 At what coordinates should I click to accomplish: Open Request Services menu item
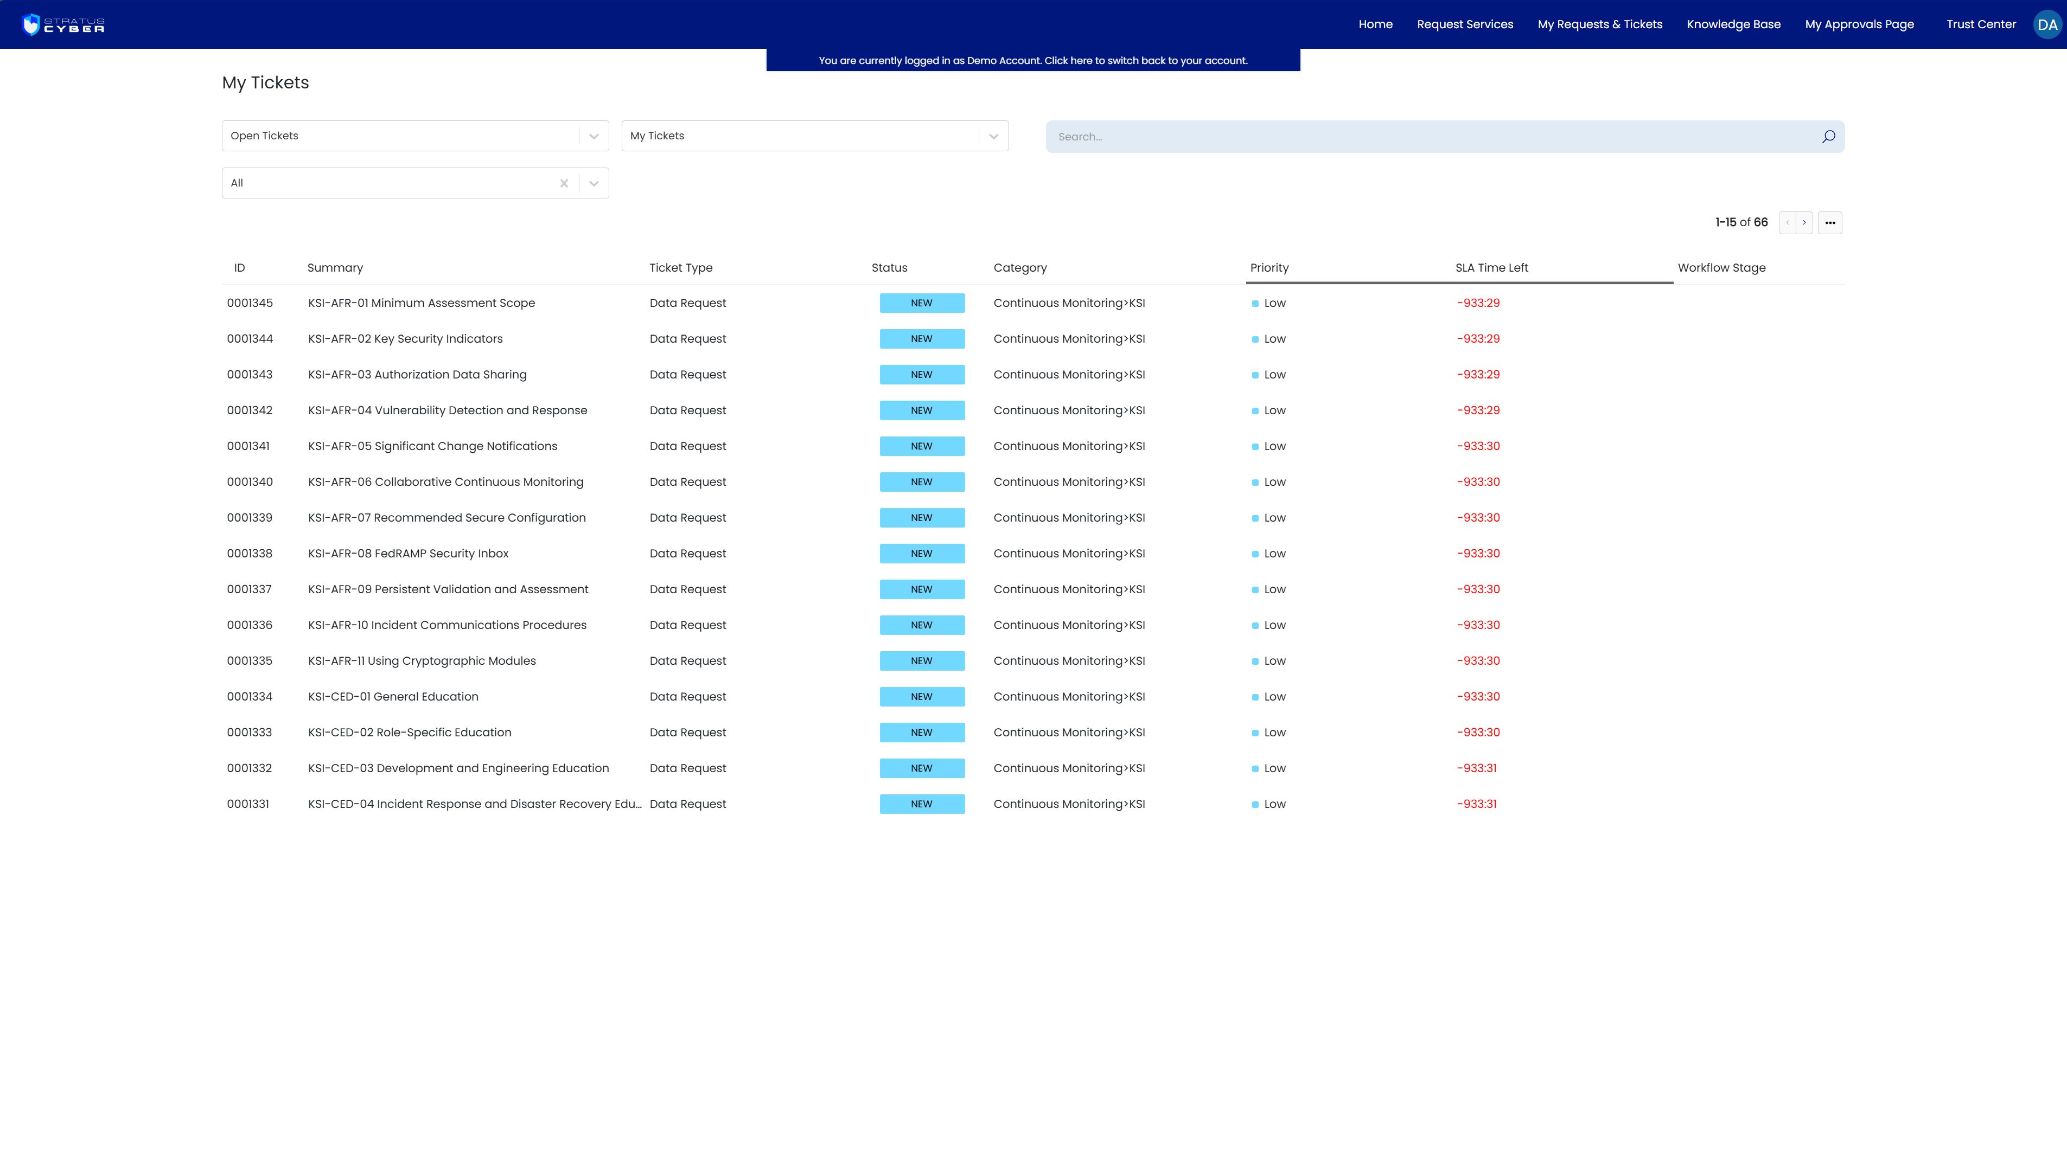coord(1464,24)
